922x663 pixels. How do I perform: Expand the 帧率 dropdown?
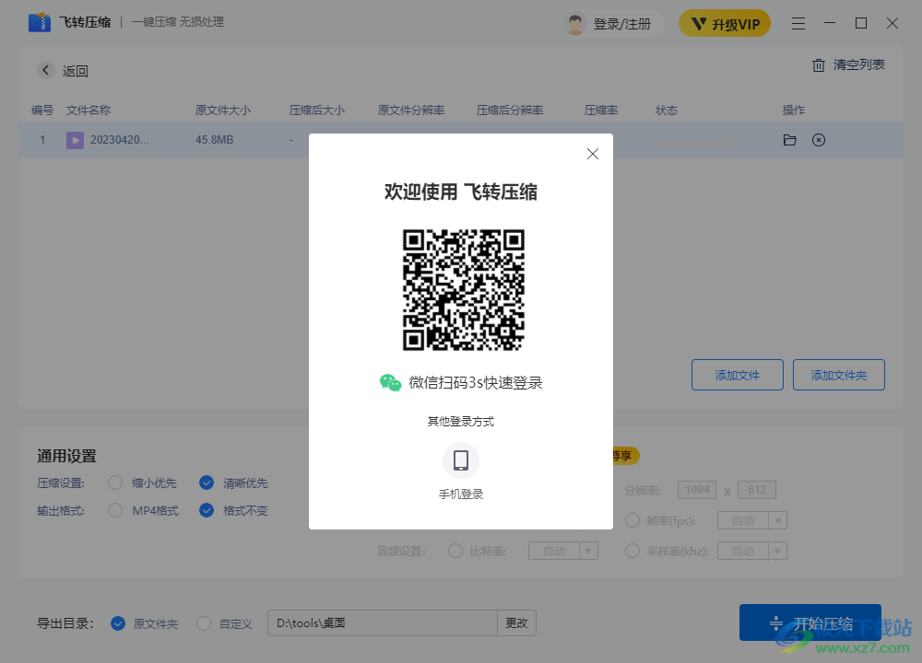[x=778, y=520]
